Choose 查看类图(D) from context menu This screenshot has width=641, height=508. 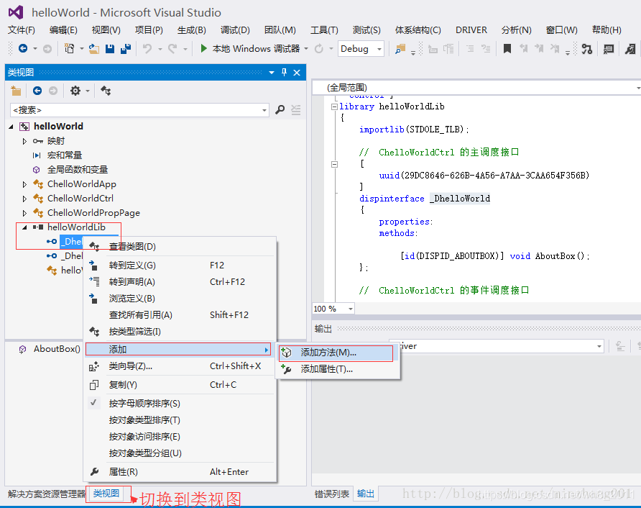(180, 246)
